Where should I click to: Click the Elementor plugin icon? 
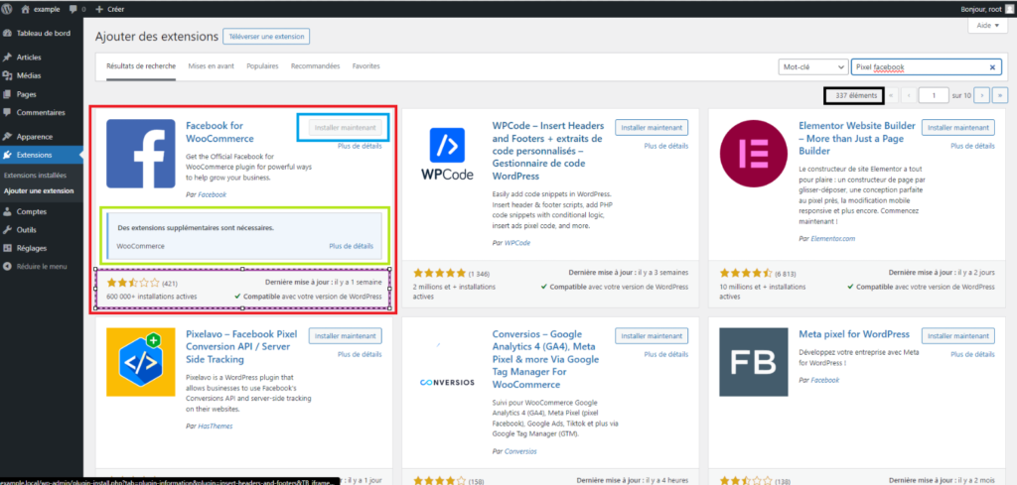pyautogui.click(x=754, y=154)
